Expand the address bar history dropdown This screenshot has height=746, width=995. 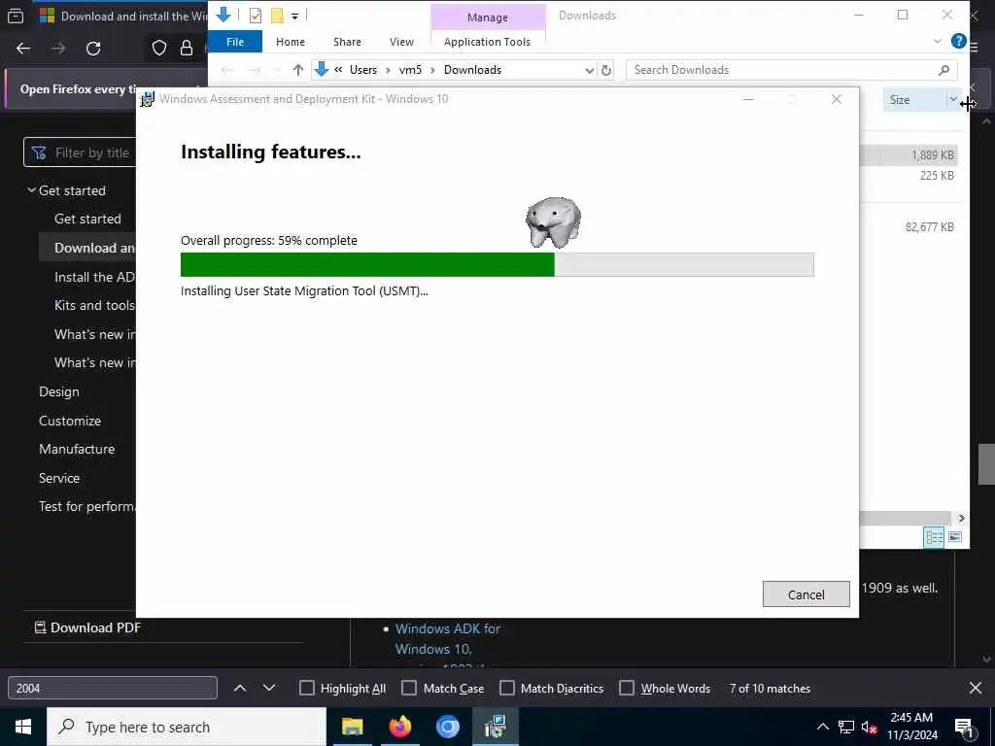(x=590, y=70)
